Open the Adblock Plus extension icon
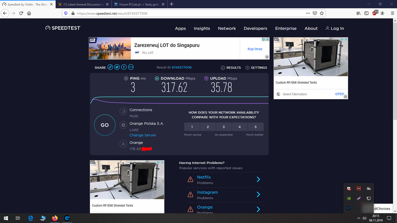The image size is (397, 223). tap(375, 13)
